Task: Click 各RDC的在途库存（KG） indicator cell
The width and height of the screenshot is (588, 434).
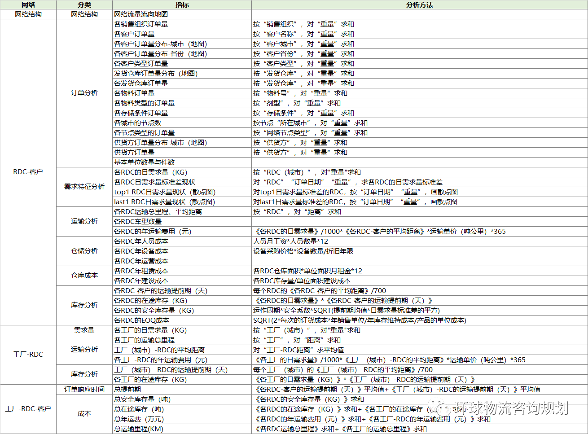Action: (182, 300)
